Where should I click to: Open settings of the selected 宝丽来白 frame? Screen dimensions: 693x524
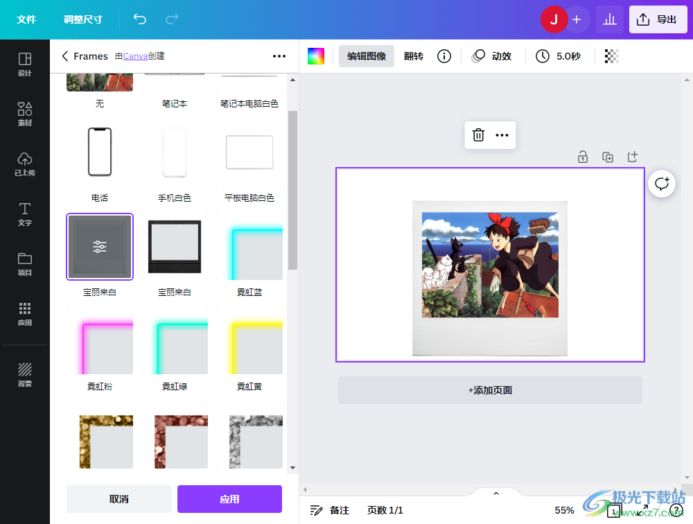100,246
